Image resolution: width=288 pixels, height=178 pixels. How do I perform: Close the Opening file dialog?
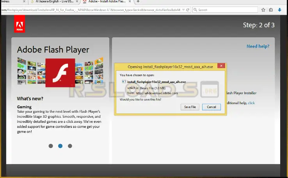221,66
